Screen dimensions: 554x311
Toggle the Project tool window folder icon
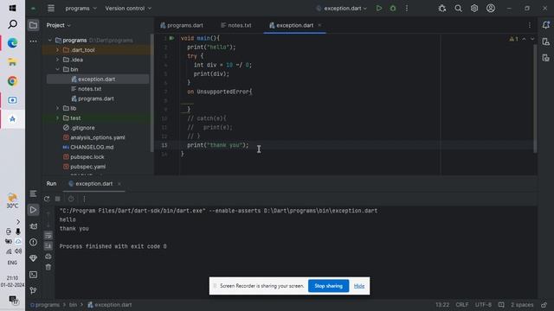tap(33, 25)
